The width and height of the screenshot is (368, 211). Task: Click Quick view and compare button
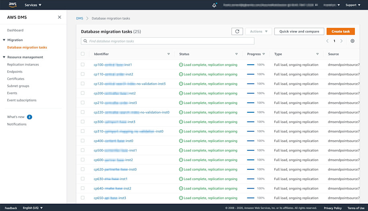[x=299, y=32]
